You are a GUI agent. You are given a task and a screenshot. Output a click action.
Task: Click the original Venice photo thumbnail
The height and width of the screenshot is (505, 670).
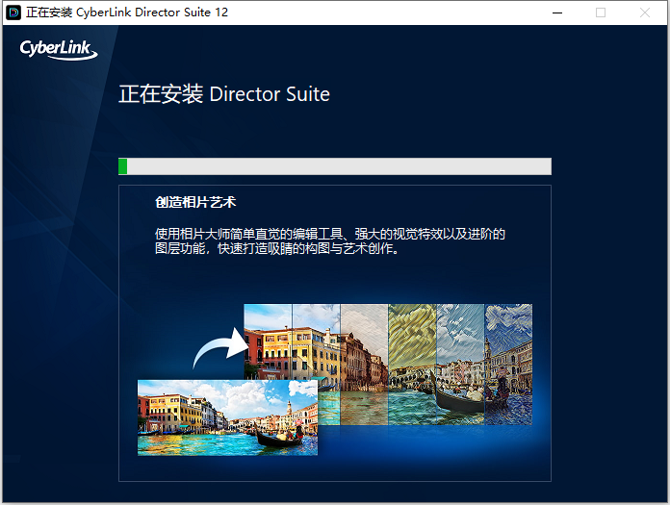coord(227,417)
